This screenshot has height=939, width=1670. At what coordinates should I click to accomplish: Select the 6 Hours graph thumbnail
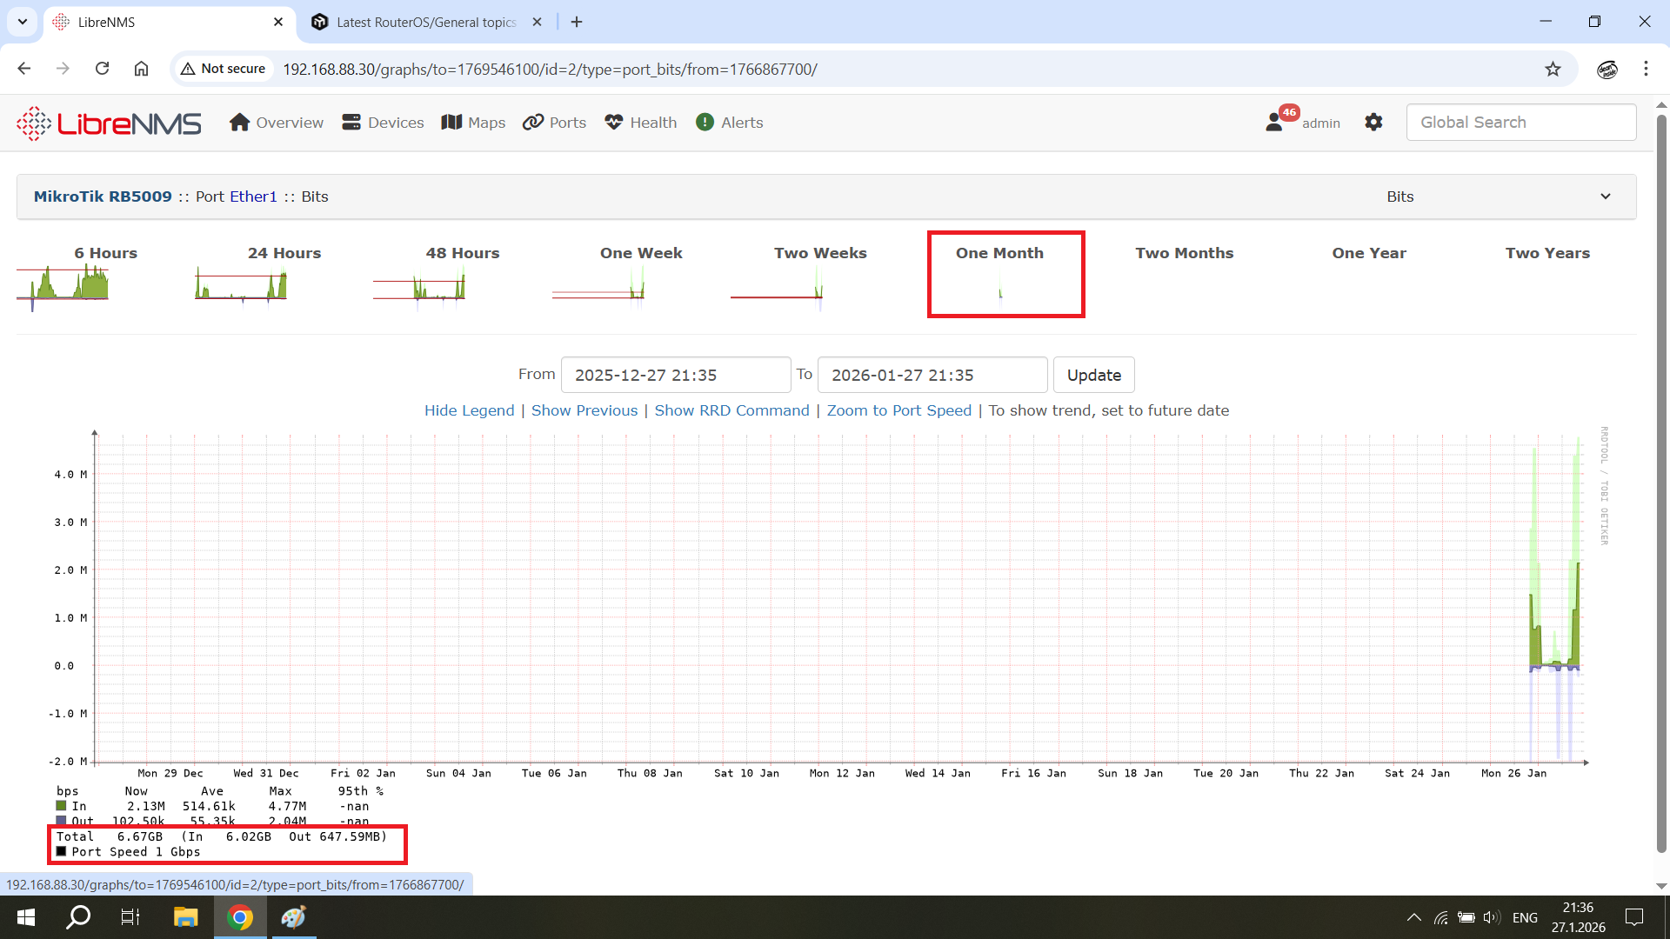click(x=63, y=285)
